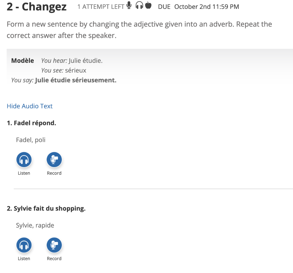Viewport: 293px width, 273px height.
Task: Start the Record button for Fadel question
Action: point(54,160)
